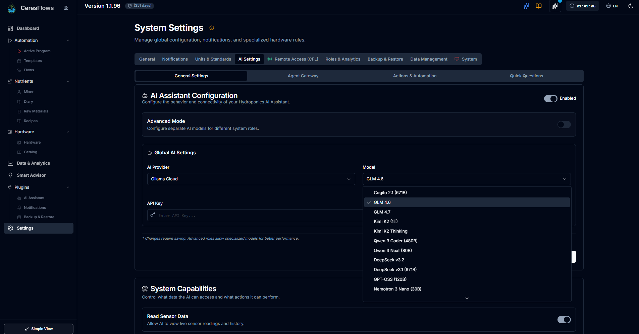Open Diary in sidebar
639x334 pixels.
(28, 102)
